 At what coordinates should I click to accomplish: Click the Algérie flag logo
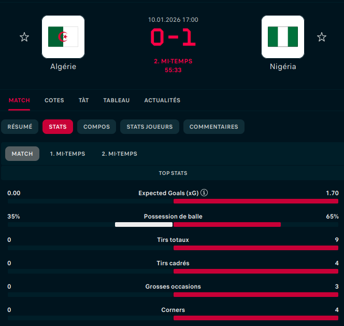click(x=63, y=37)
